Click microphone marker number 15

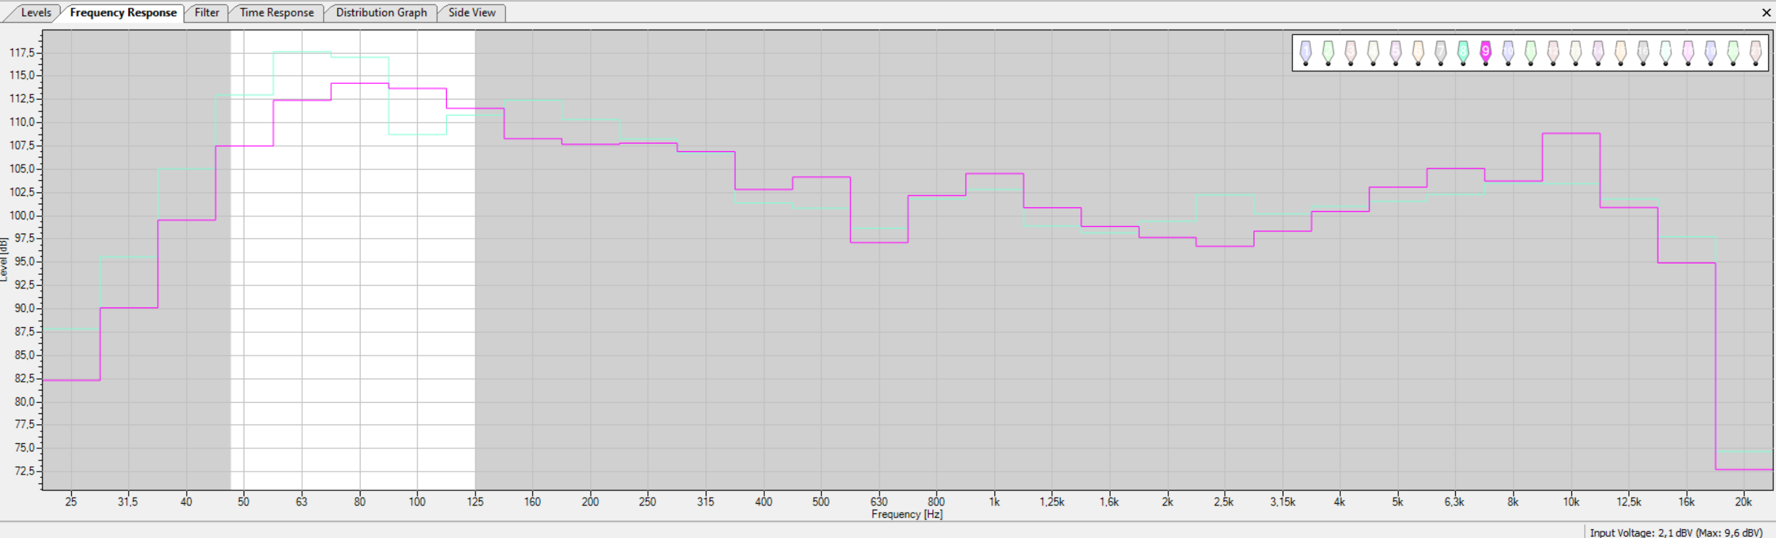[x=1620, y=51]
